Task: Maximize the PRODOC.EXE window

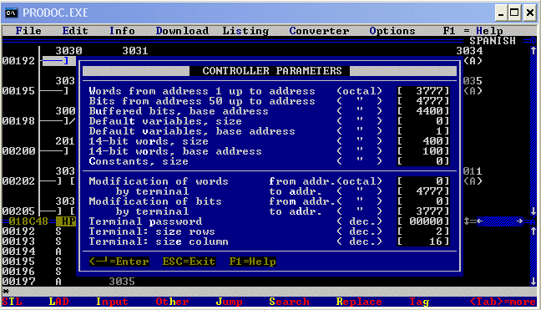Action: (514, 13)
